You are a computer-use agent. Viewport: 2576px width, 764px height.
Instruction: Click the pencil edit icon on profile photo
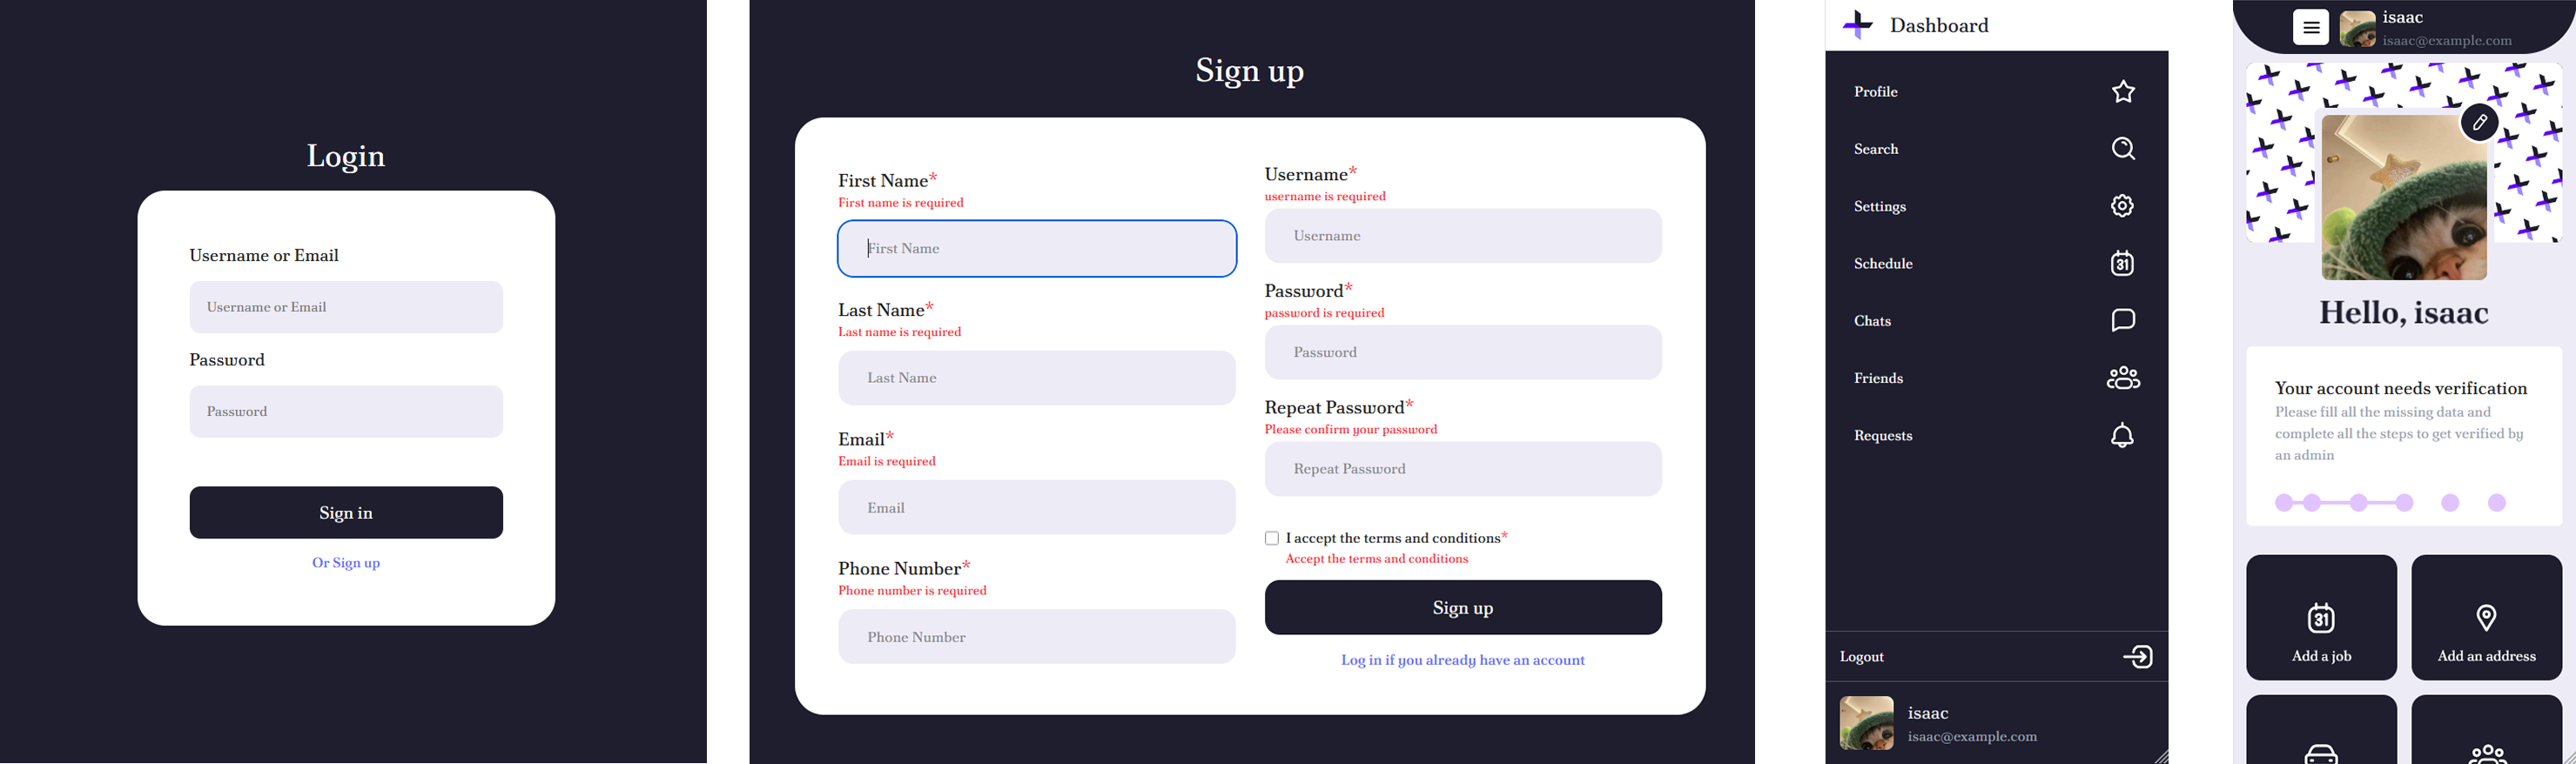2480,122
